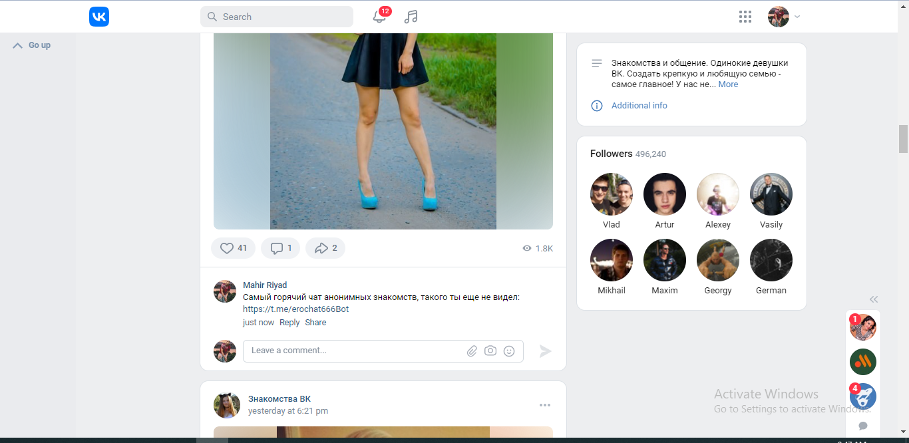
Task: Click the Additional info circle icon
Action: (x=597, y=106)
